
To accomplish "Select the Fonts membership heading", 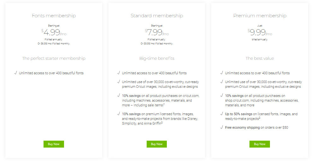I will pos(54,16).
